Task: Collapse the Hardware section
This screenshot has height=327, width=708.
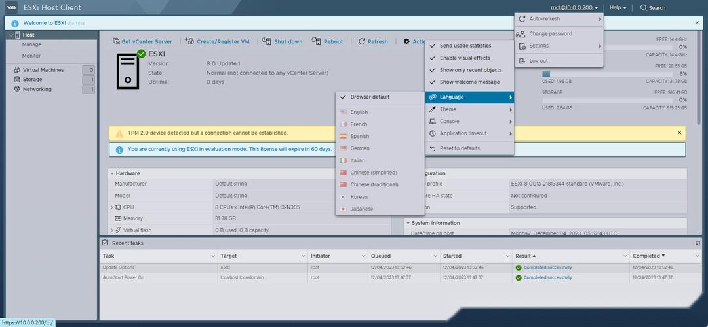Action: pos(111,173)
